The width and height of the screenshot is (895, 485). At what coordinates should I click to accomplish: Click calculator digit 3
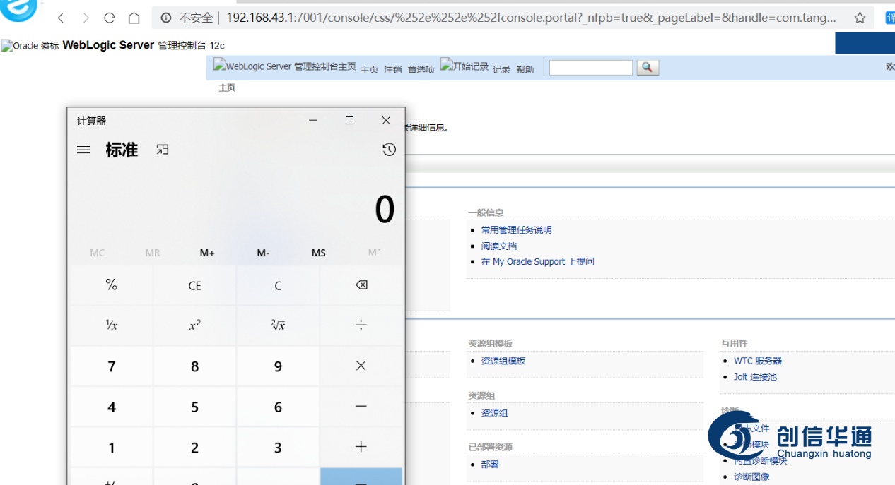[x=278, y=447]
